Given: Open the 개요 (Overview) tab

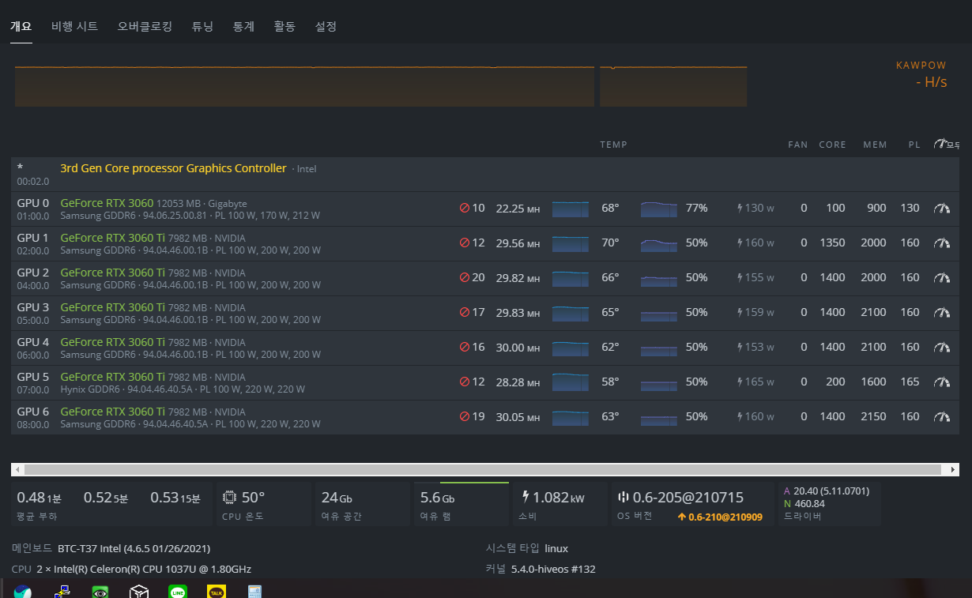Looking at the screenshot, I should (x=21, y=26).
